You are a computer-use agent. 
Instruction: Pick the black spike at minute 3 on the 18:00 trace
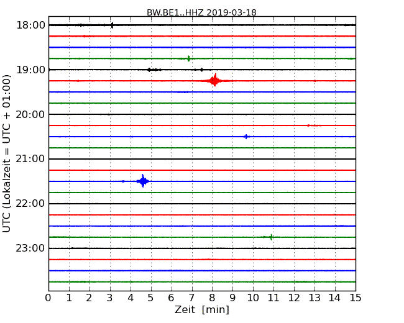click(112, 25)
